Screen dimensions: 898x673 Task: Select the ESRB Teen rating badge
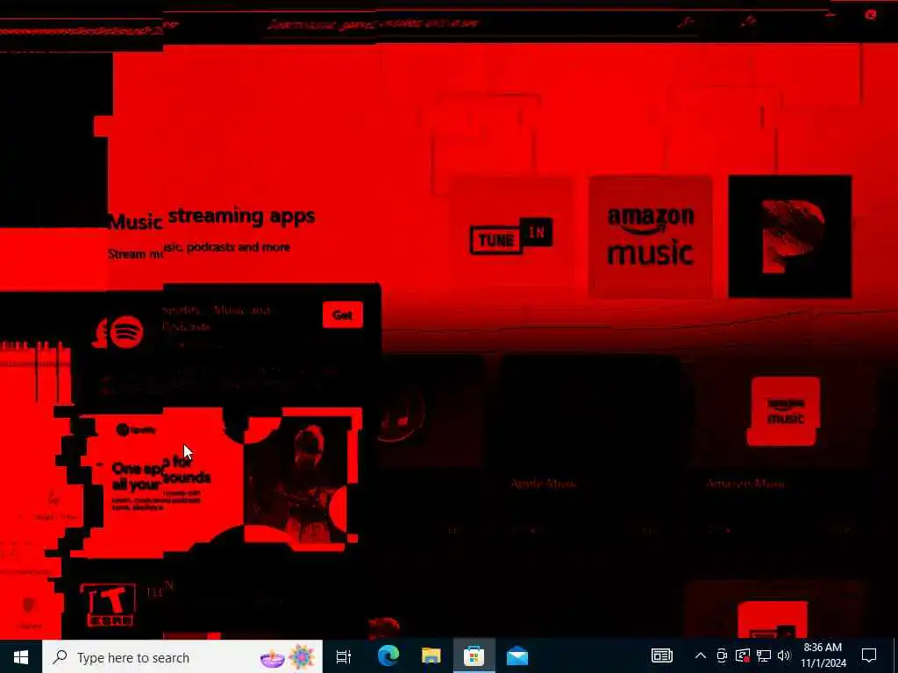108,605
